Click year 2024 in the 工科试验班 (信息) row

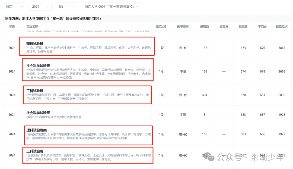pyautogui.click(x=12, y=155)
